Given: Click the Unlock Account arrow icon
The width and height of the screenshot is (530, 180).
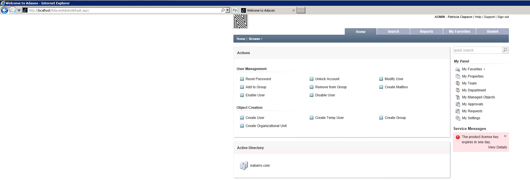Looking at the screenshot, I should point(311,79).
